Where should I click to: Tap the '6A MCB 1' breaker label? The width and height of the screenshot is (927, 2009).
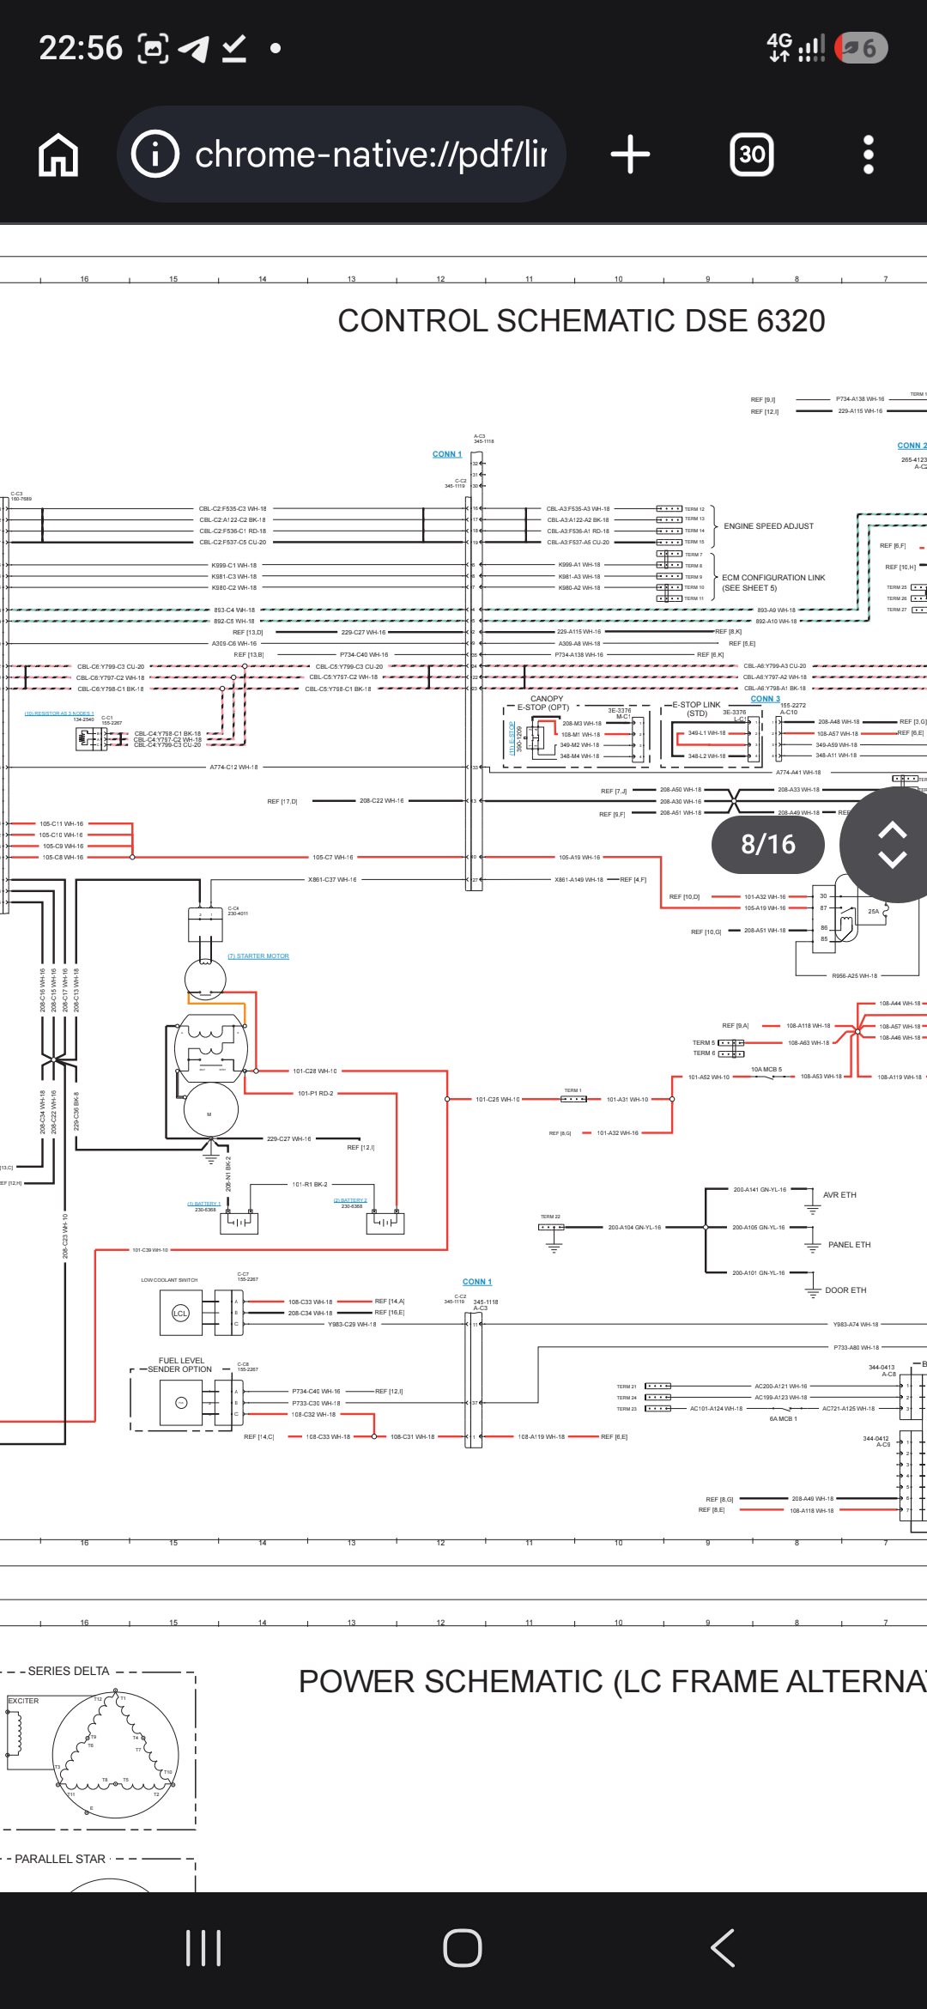pos(783,1419)
